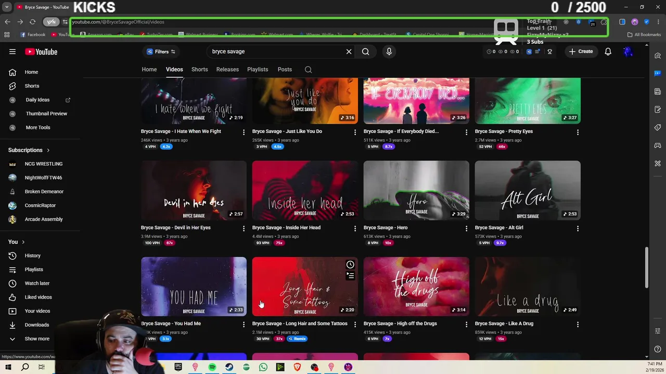
Task: Click the 46x badge under Pretty Eyes
Action: click(502, 146)
